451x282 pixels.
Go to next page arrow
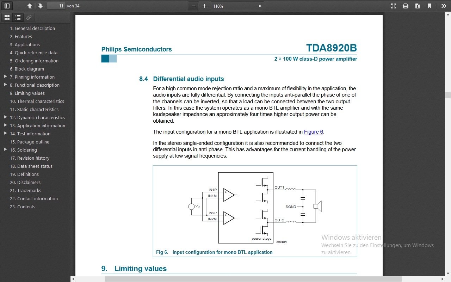click(41, 6)
